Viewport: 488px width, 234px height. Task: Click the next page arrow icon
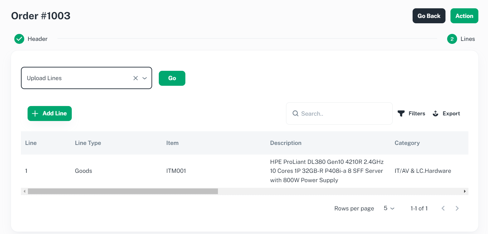(x=457, y=208)
